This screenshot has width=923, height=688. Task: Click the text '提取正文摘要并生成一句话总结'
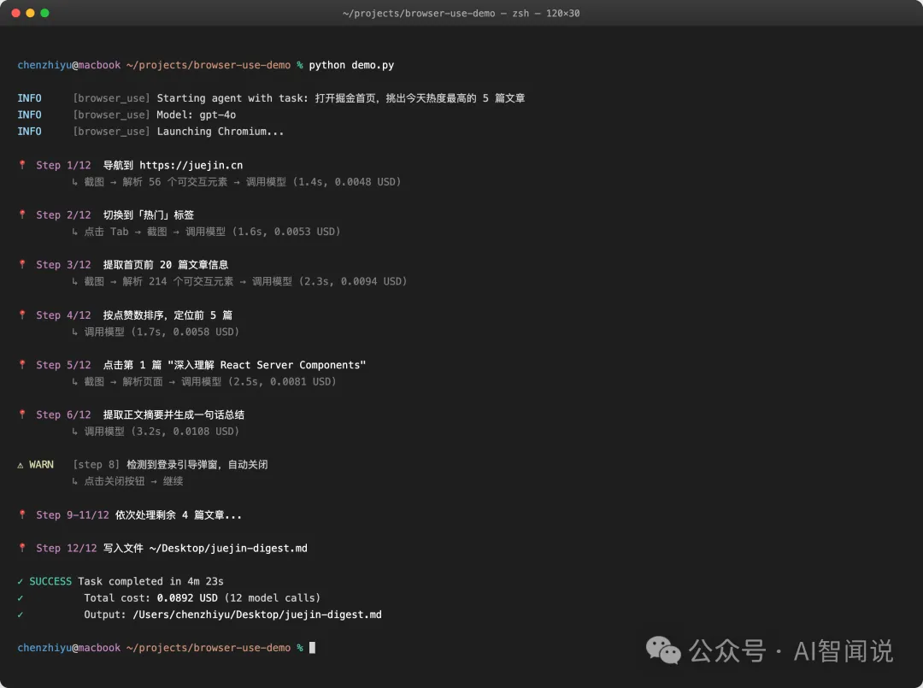point(173,415)
